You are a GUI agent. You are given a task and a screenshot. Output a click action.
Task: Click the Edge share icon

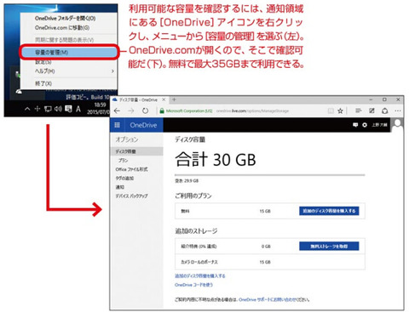tap(384, 111)
